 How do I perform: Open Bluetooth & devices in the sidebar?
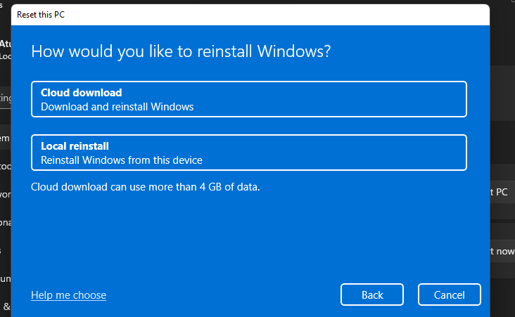click(x=6, y=167)
